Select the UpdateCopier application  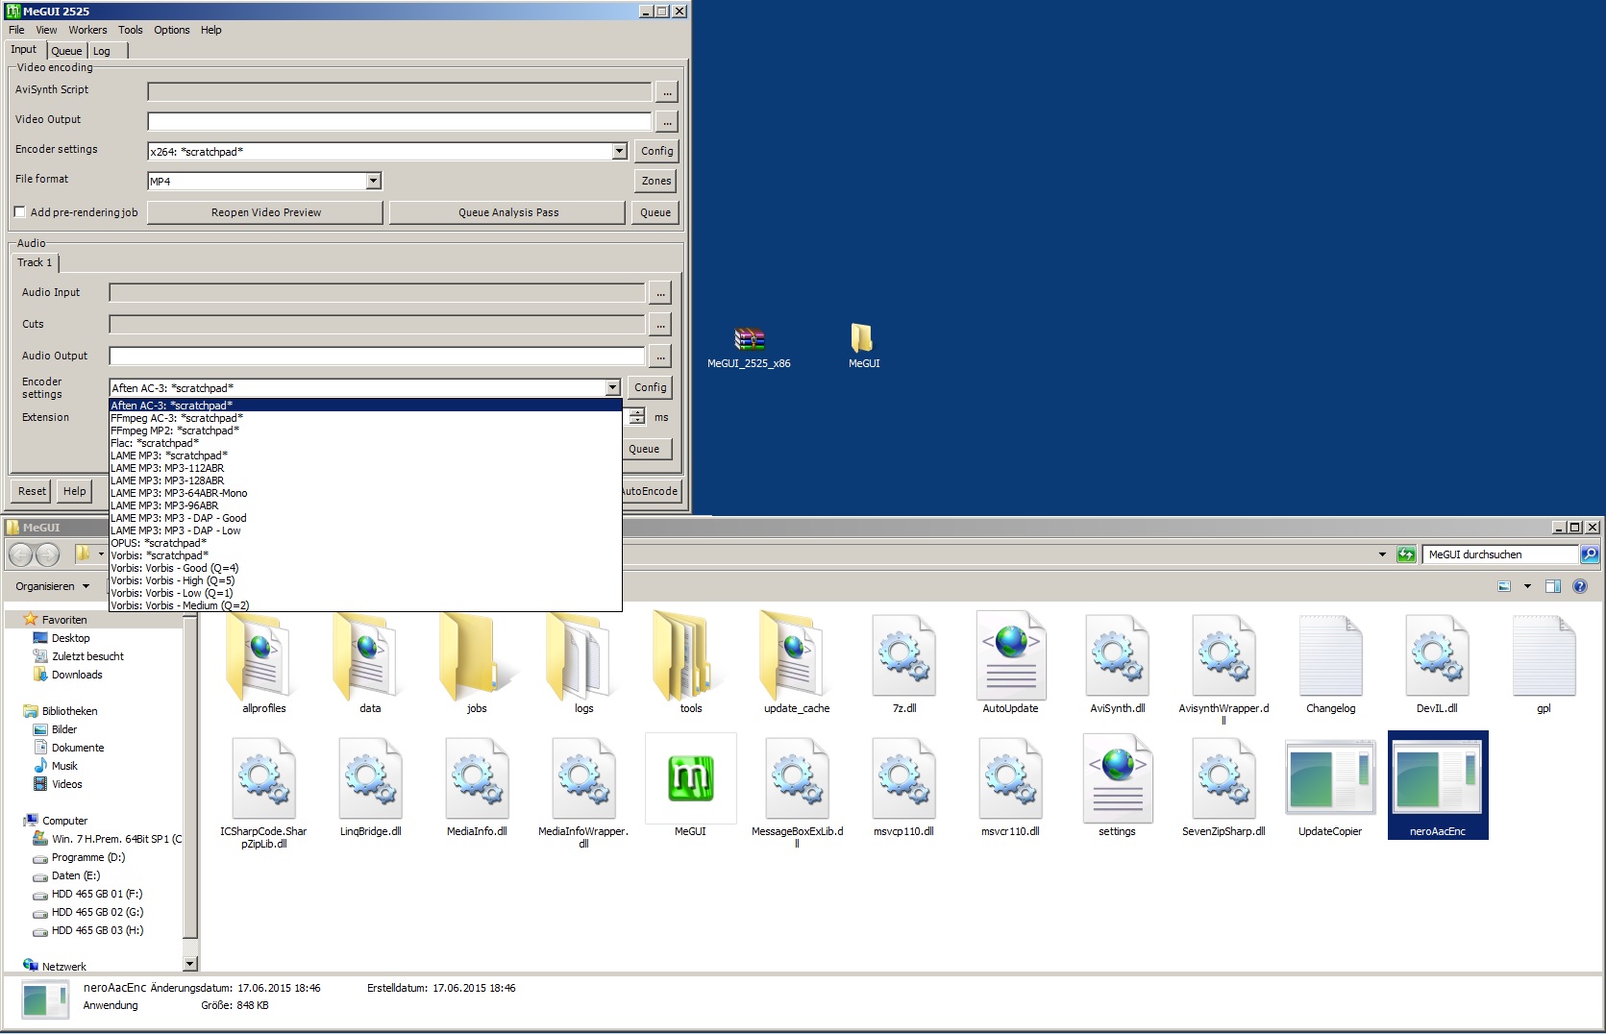pyautogui.click(x=1330, y=785)
